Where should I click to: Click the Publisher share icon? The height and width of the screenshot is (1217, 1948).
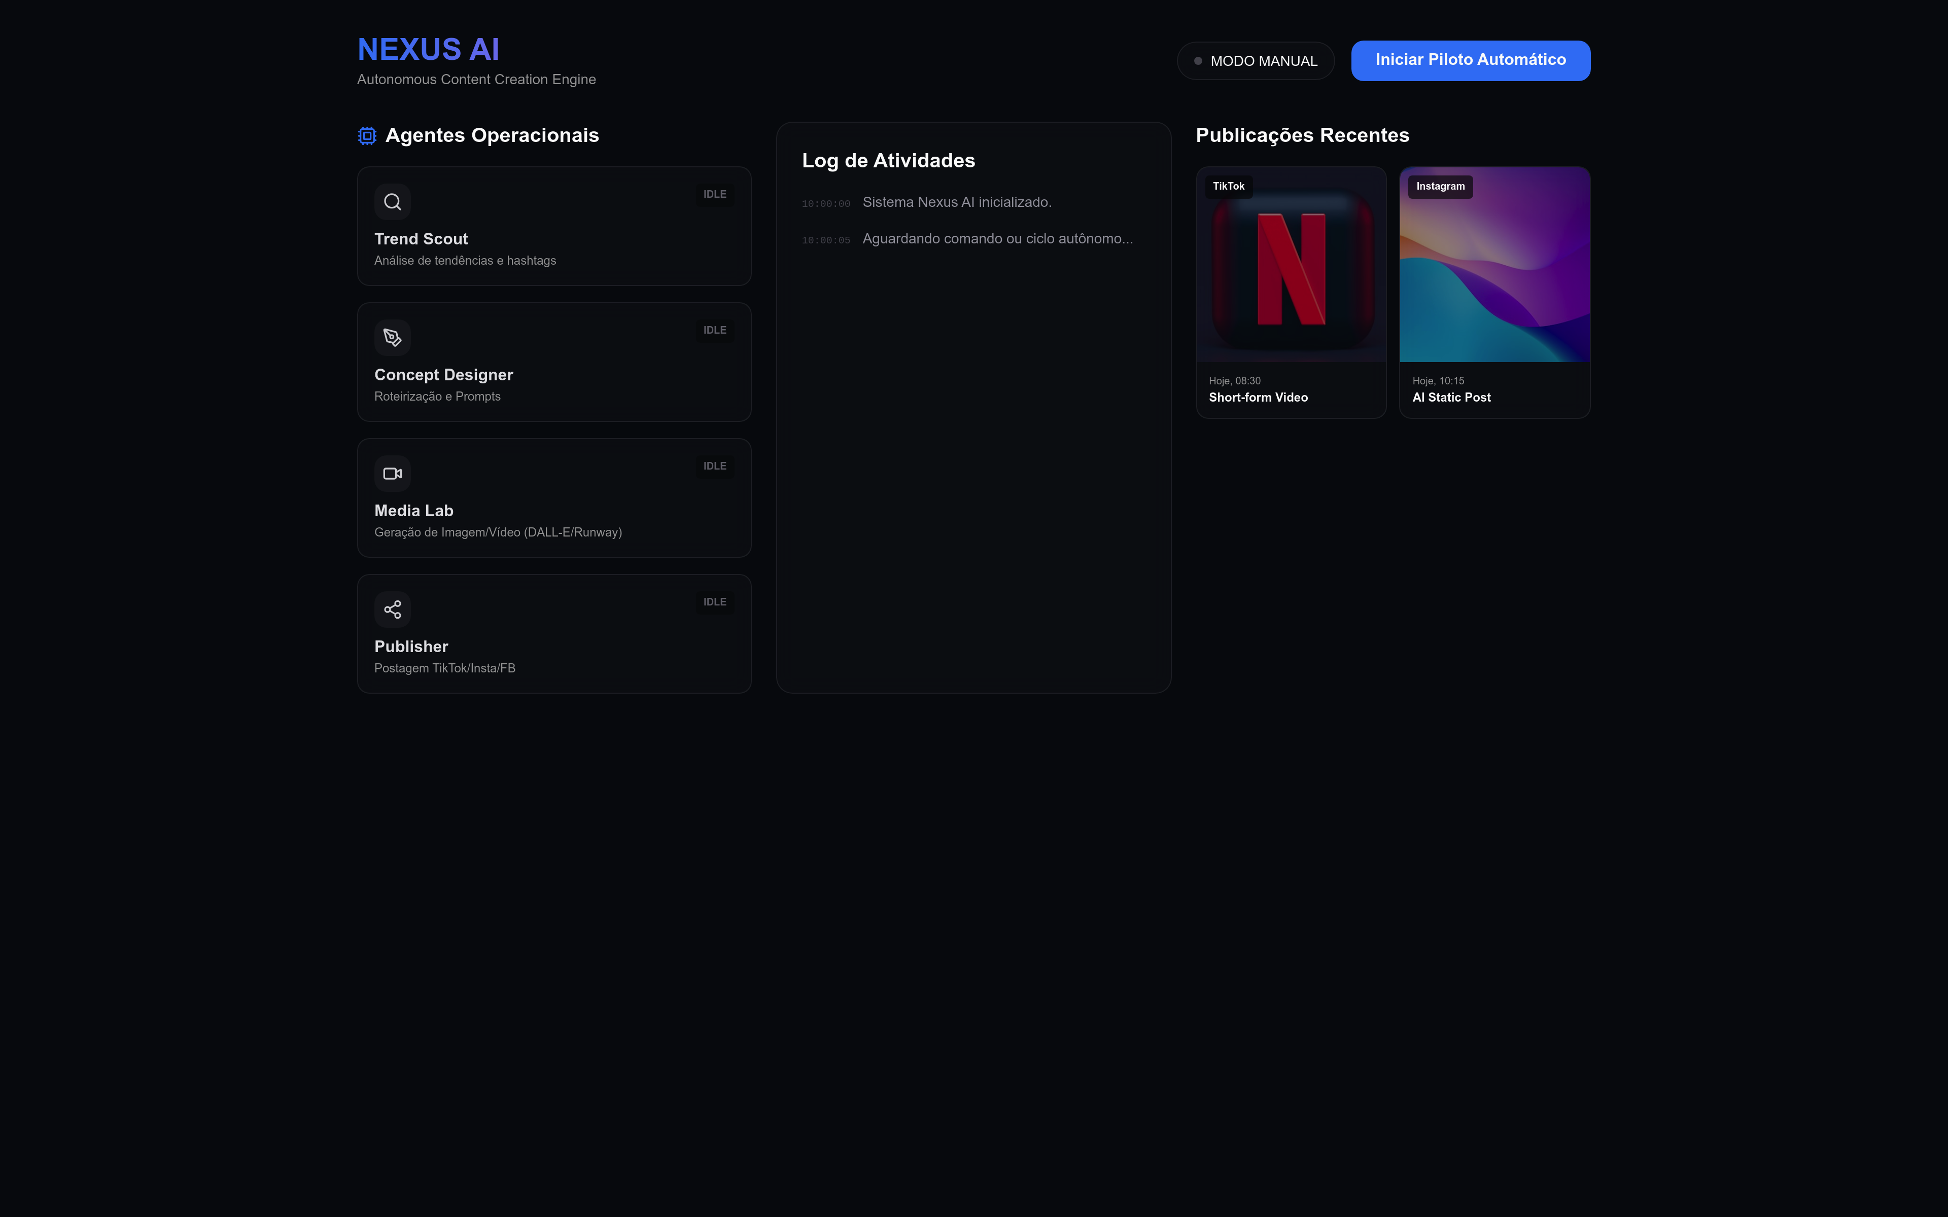click(392, 610)
